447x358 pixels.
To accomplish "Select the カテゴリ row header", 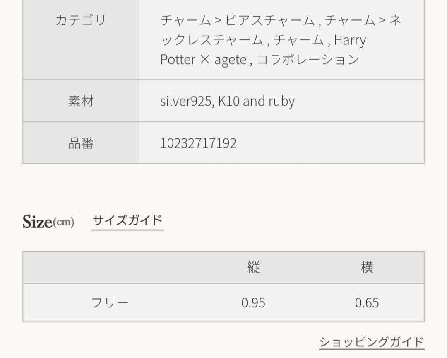I will pyautogui.click(x=82, y=19).
